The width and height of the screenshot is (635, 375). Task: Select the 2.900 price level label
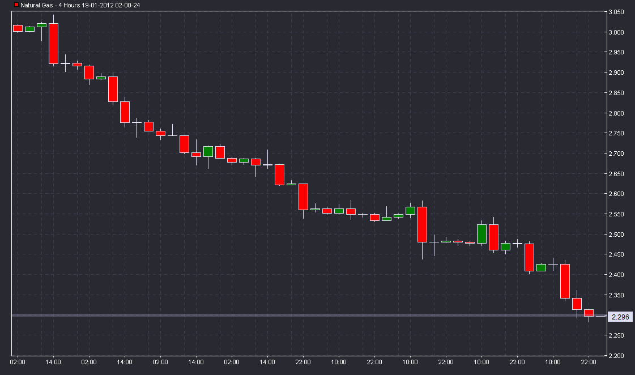coord(616,73)
